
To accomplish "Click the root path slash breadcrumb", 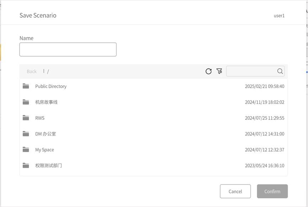I will tap(48, 71).
